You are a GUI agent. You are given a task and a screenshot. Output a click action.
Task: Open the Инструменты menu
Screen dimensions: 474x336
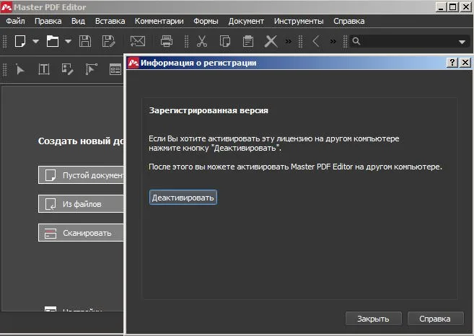point(299,21)
